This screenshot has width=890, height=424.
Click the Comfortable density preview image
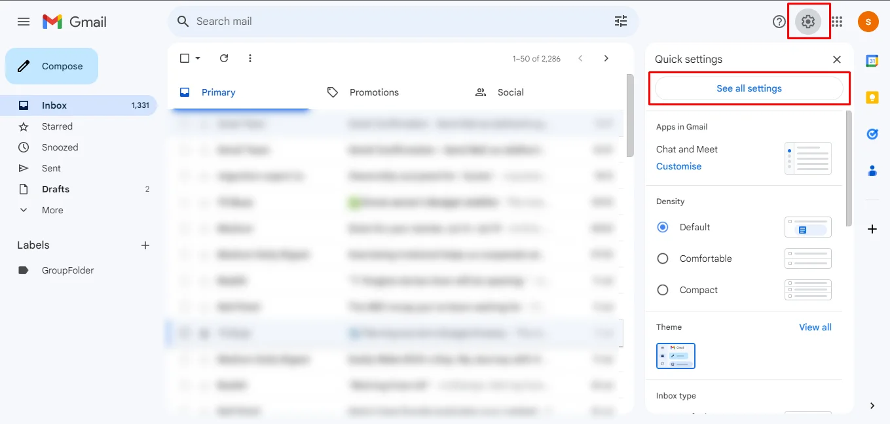click(808, 258)
